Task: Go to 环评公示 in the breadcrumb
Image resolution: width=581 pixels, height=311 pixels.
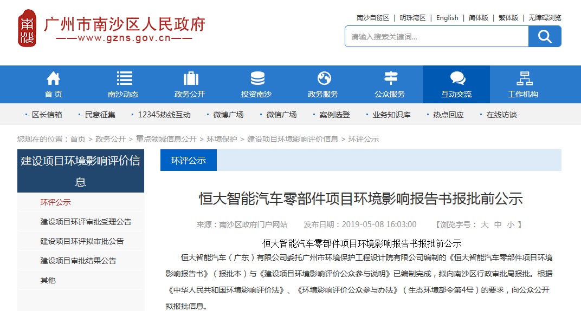Action: [364, 139]
